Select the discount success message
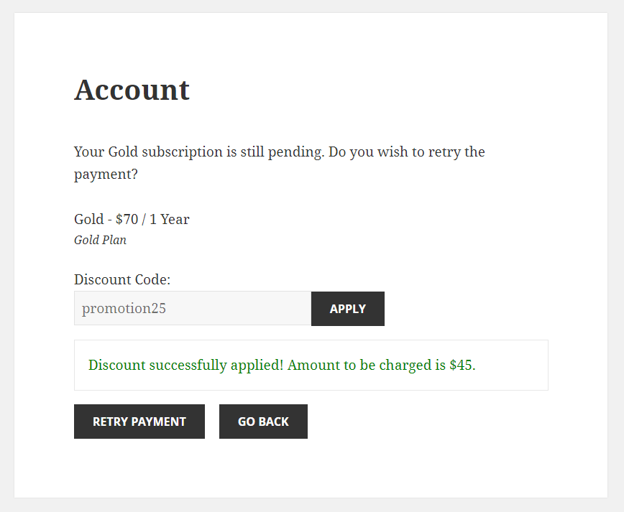The height and width of the screenshot is (512, 624). (280, 365)
